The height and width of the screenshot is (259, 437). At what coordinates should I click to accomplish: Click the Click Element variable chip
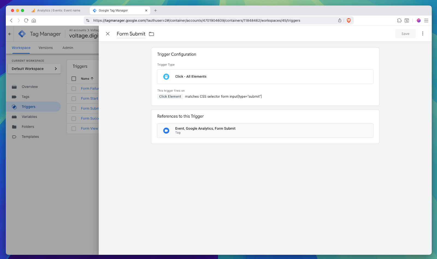point(170,96)
